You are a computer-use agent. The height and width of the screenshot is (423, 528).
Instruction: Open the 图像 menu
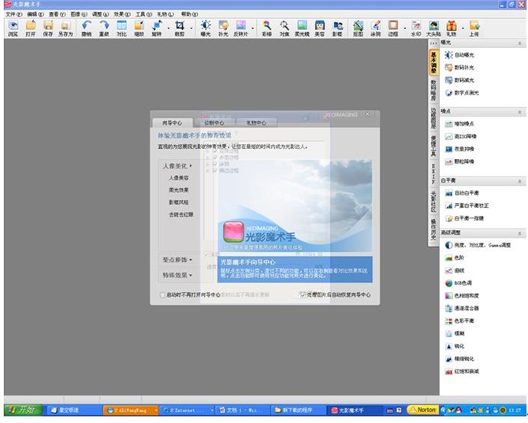pyautogui.click(x=79, y=14)
